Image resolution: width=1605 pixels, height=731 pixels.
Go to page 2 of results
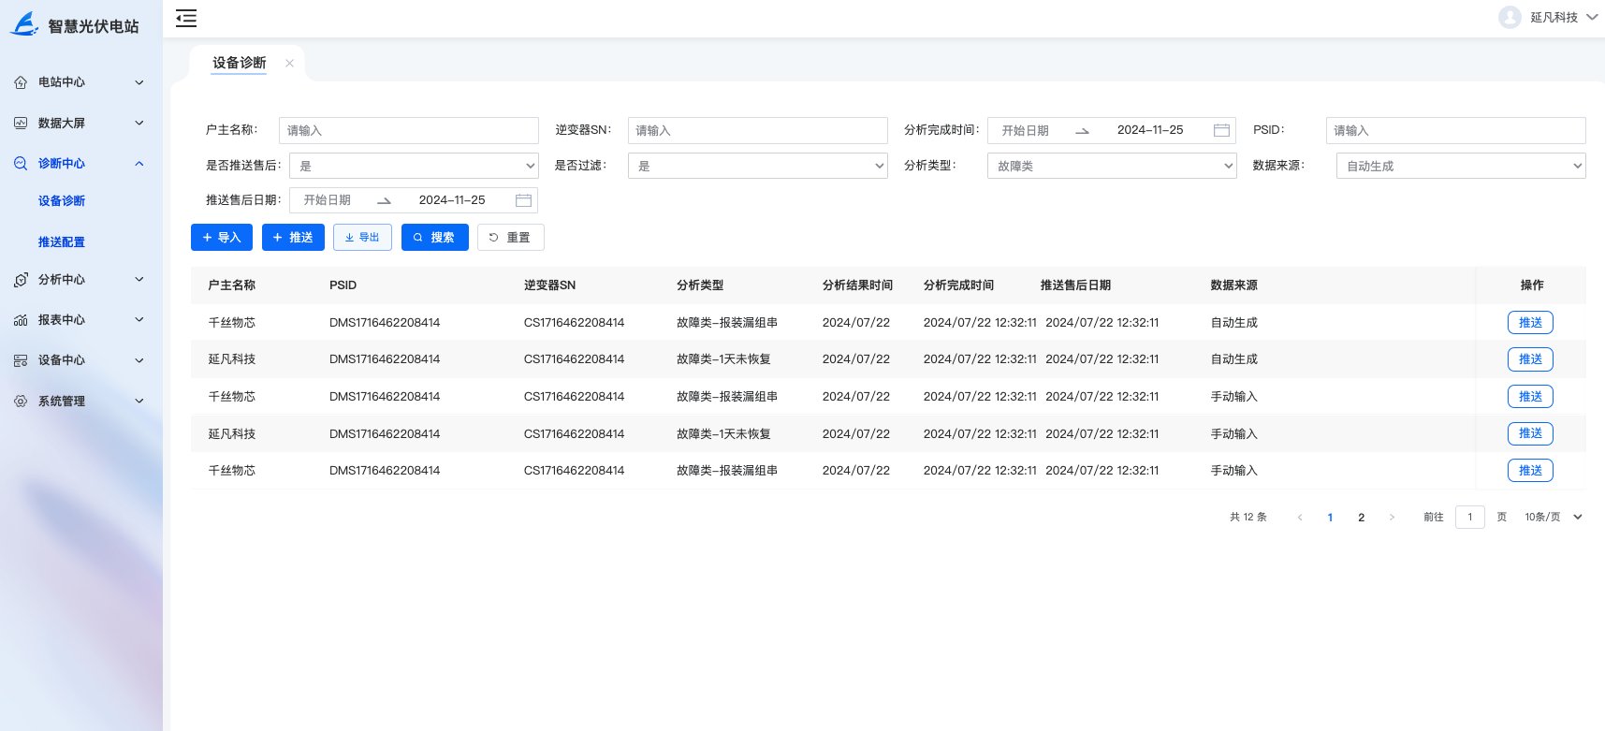pos(1361,518)
